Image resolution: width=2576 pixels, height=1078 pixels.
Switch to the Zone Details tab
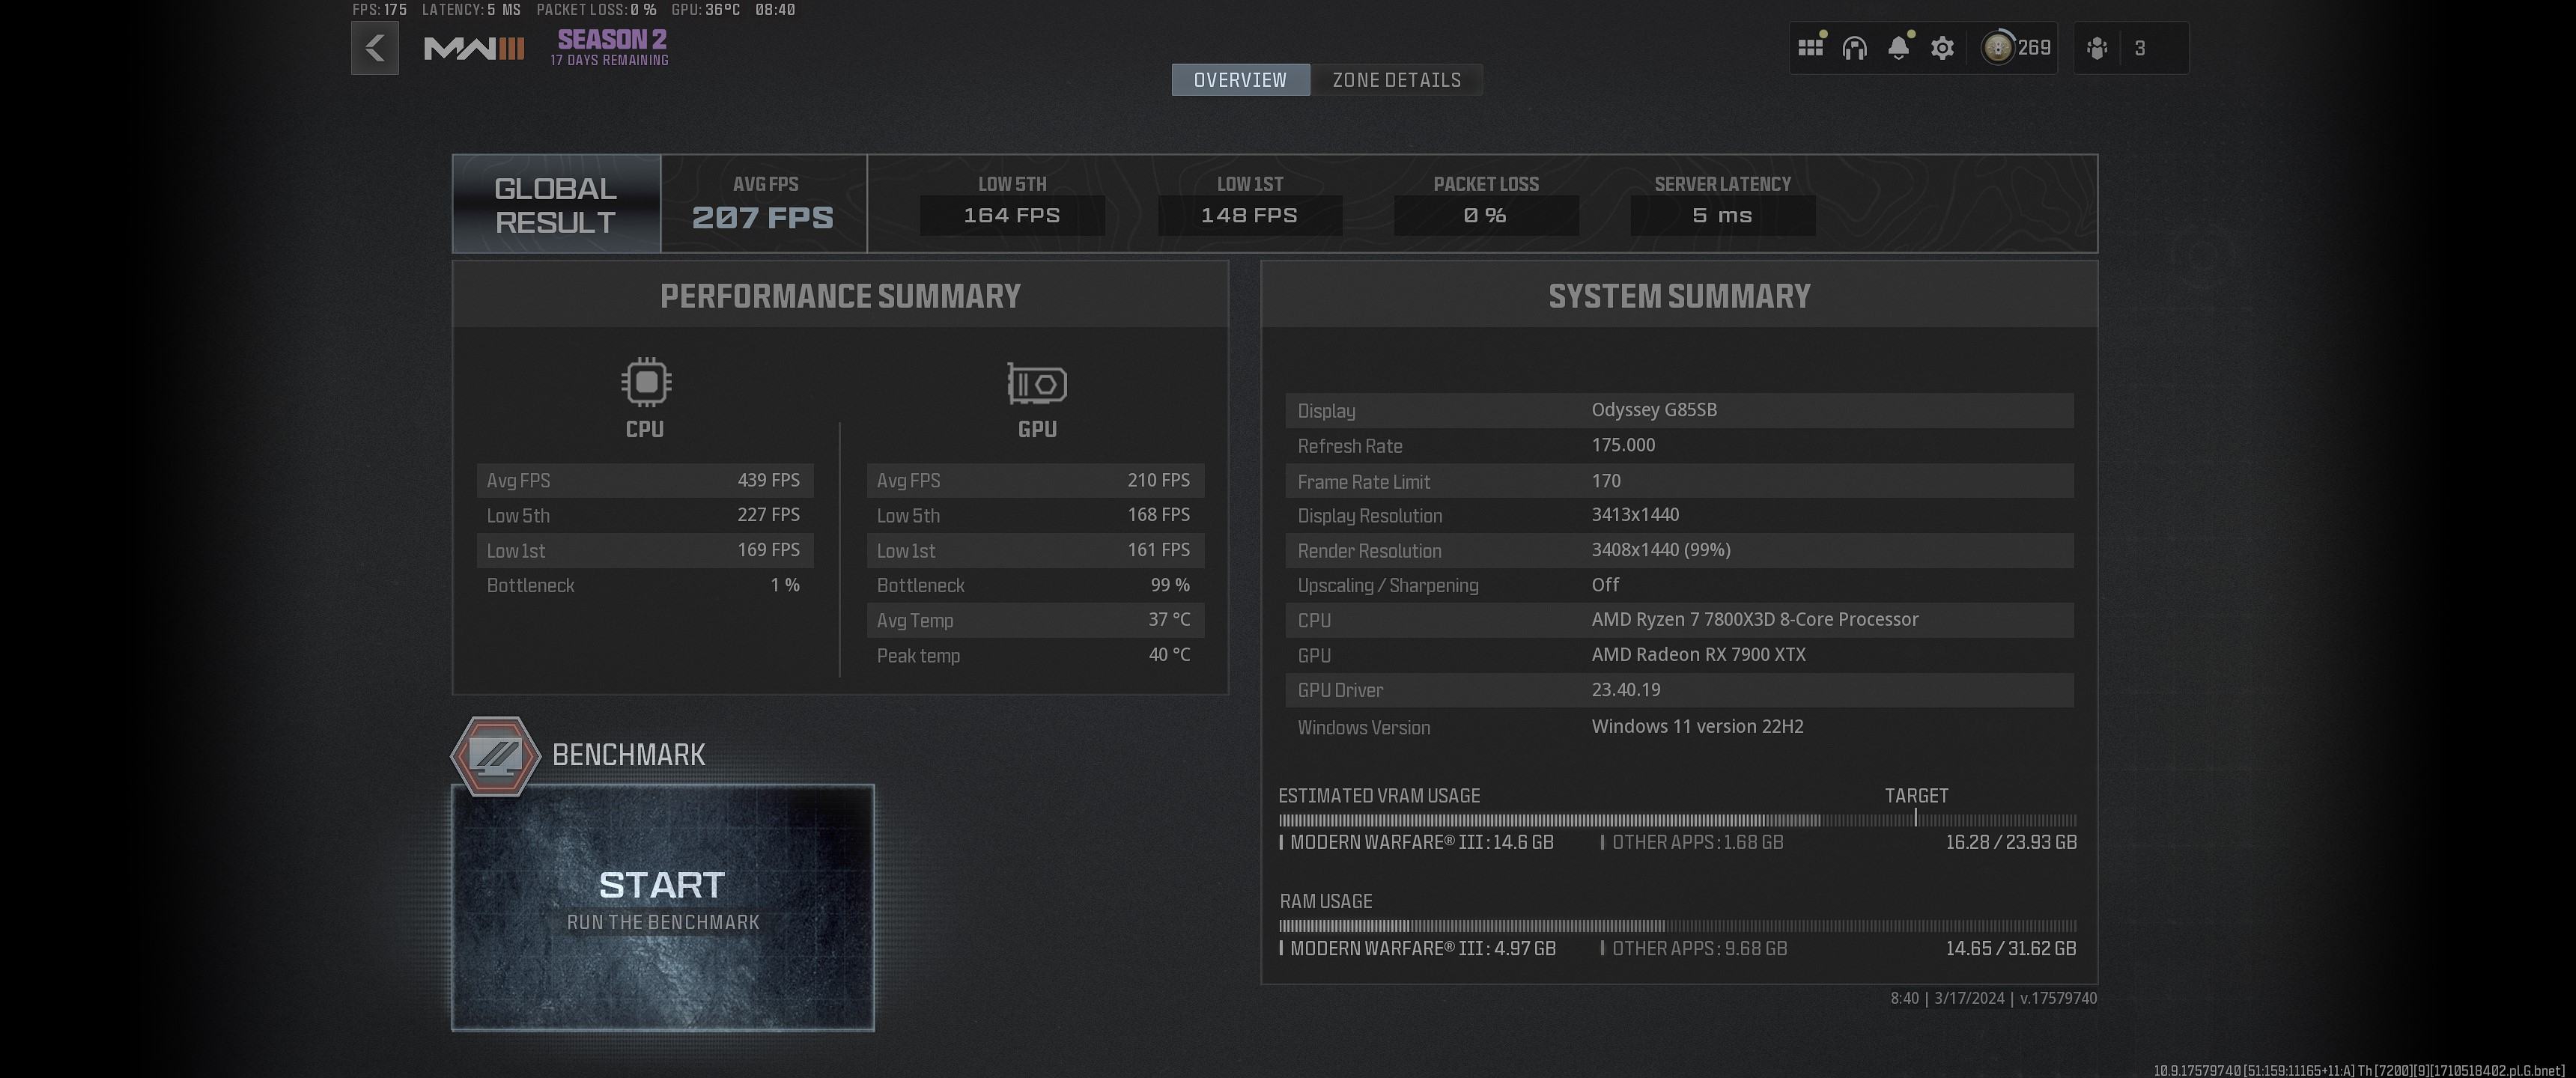[1396, 80]
